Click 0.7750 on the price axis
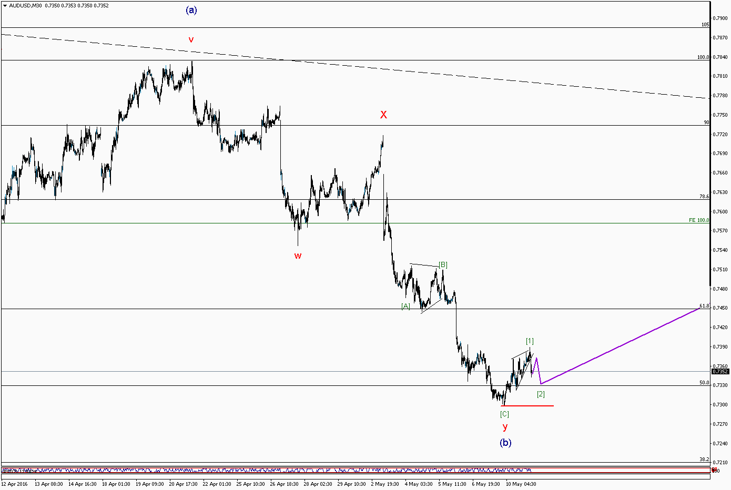Image resolution: width=731 pixels, height=490 pixels. (x=720, y=115)
